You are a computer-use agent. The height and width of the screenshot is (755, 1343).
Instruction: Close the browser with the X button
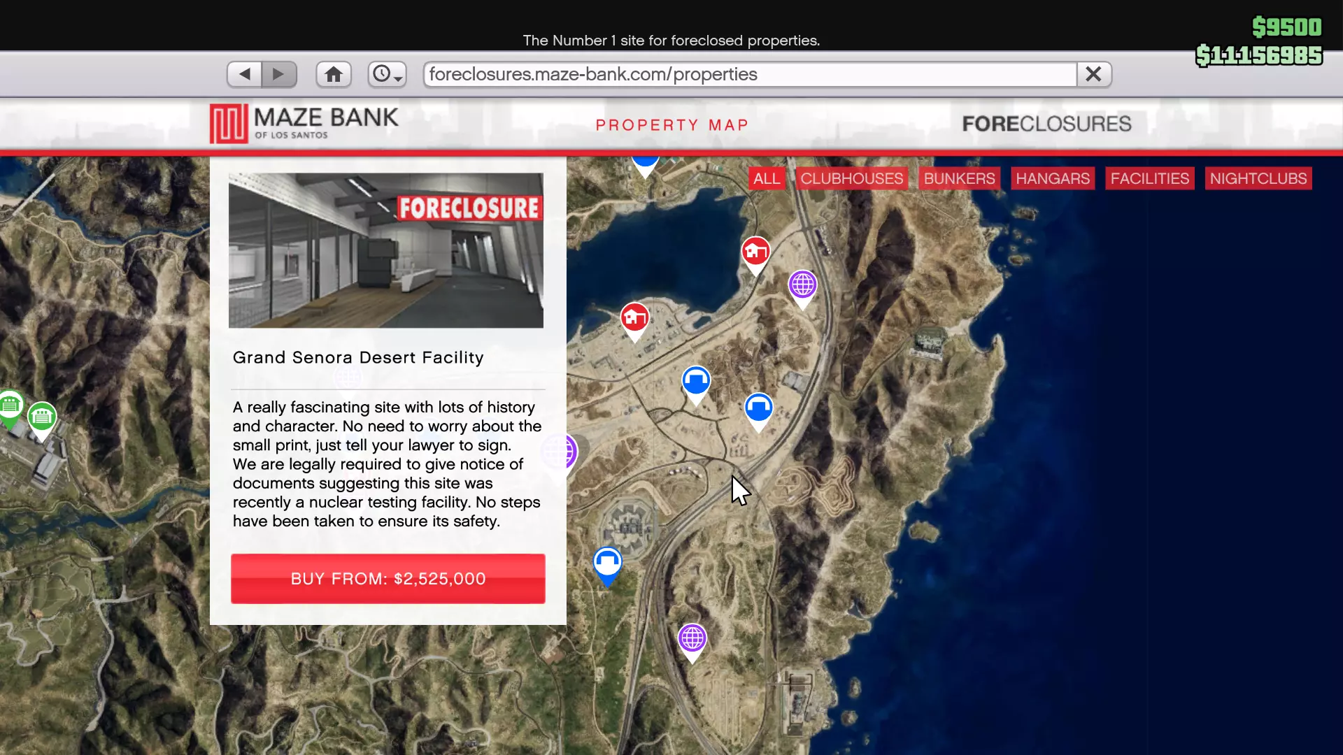tap(1093, 74)
